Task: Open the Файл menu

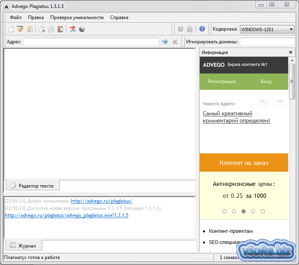Action: point(16,17)
